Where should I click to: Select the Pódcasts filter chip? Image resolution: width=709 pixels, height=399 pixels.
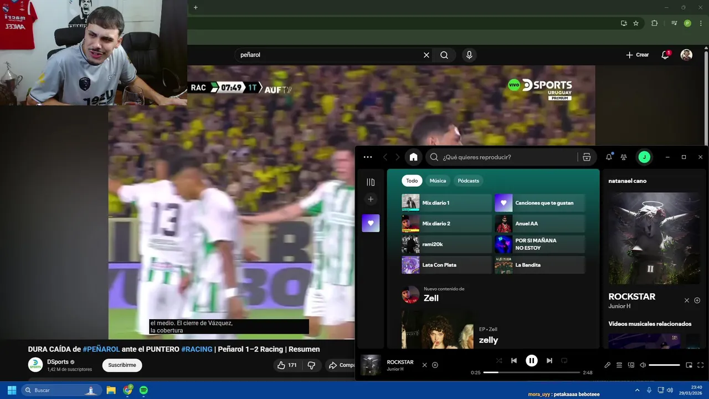[469, 181]
